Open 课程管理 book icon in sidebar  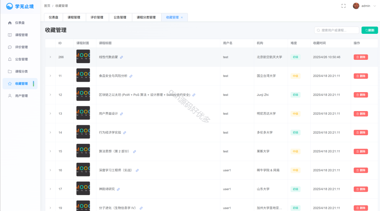[10, 35]
